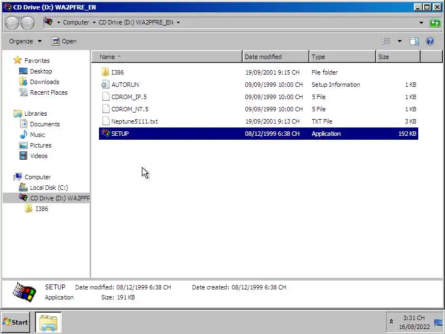Sort by the Date modified column header

tap(275, 57)
